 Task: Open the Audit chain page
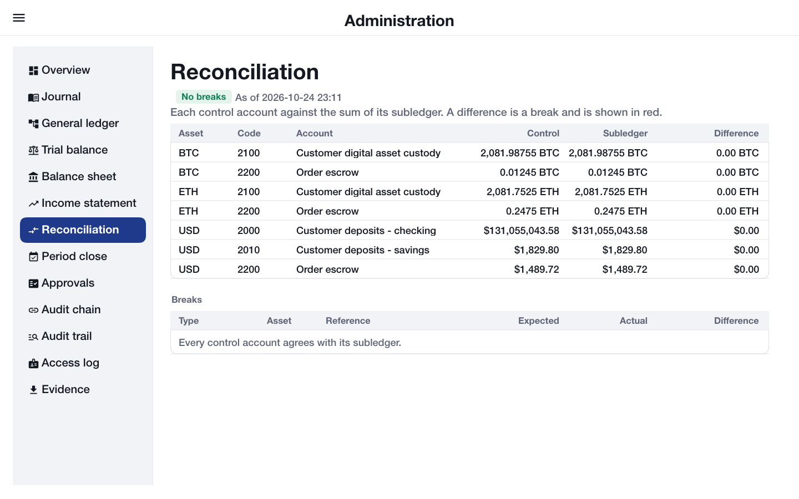[83, 310]
